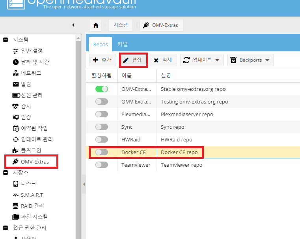Open 업데이트 관리 refresh icon
Viewport: 300px width, 239px height.
point(16,139)
